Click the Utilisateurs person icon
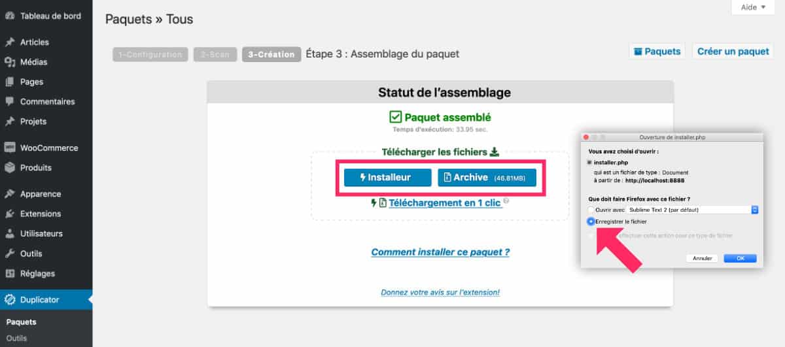This screenshot has width=785, height=347. click(10, 233)
